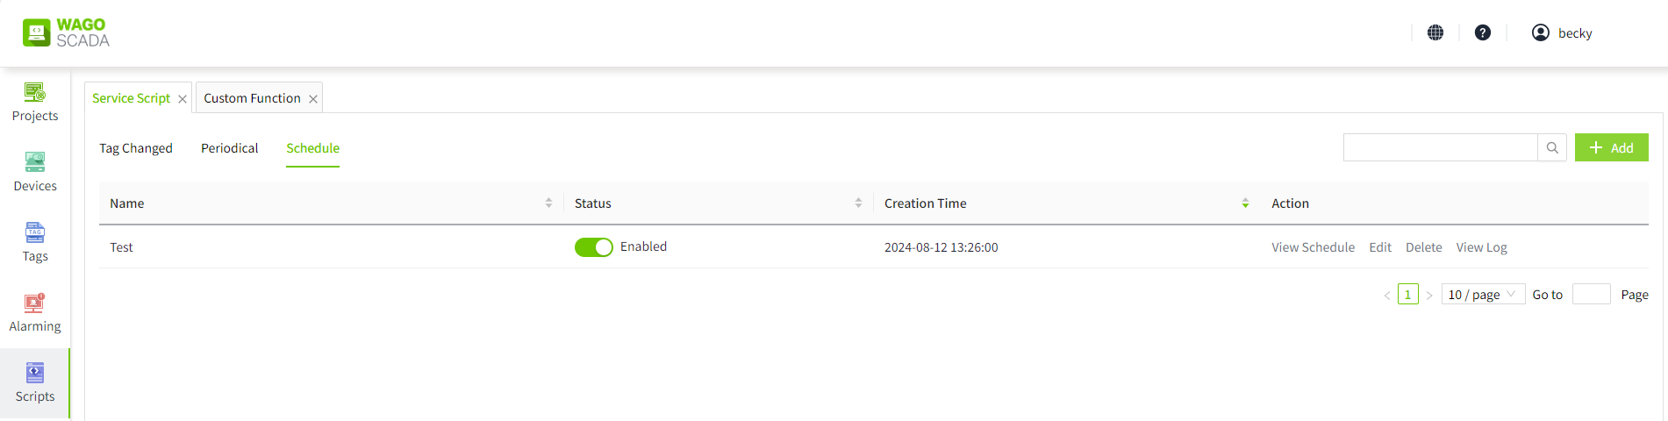Open the Projects sidebar icon
The height and width of the screenshot is (421, 1668).
[x=35, y=92]
